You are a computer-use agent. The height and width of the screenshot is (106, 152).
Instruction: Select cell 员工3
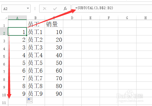click(35, 47)
